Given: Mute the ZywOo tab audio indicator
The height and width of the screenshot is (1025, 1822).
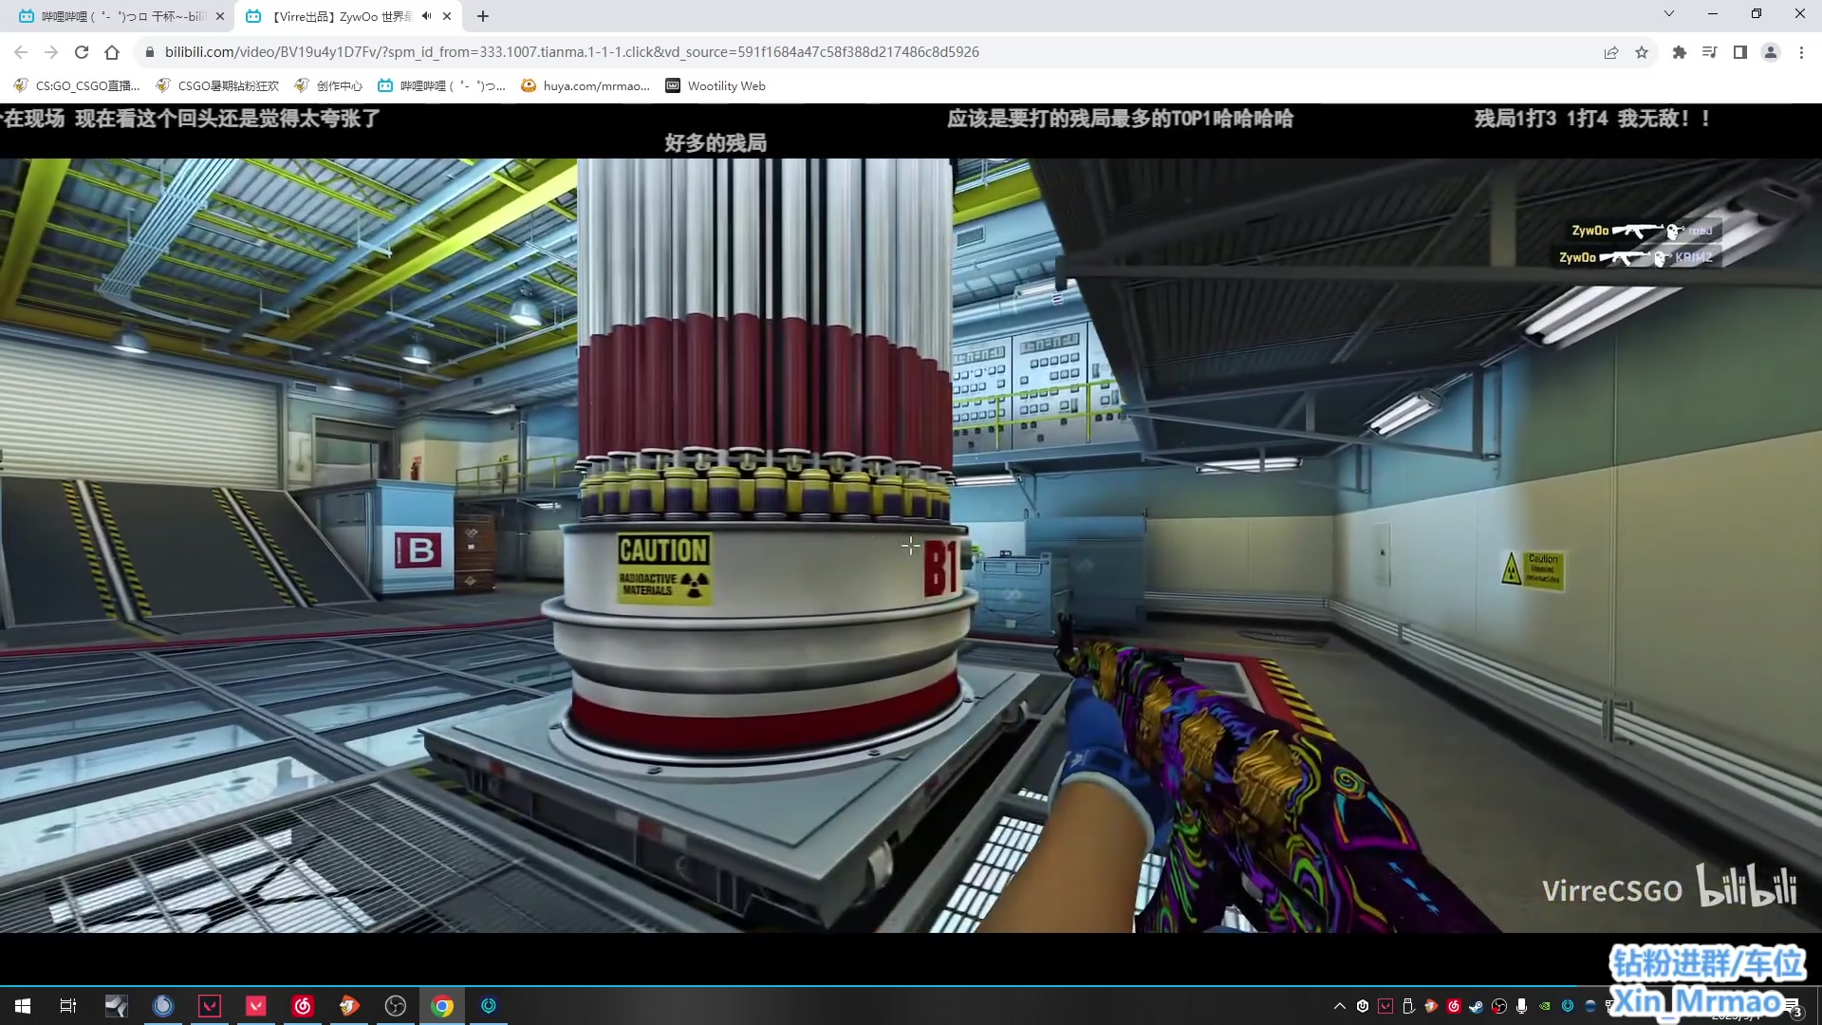Looking at the screenshot, I should [x=427, y=16].
